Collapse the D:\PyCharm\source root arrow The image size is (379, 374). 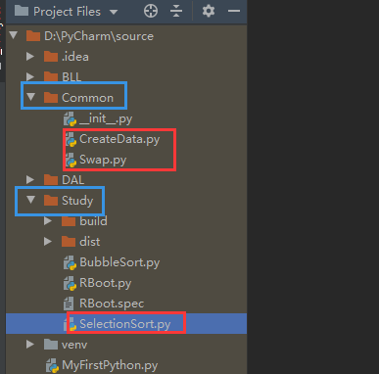(x=14, y=35)
